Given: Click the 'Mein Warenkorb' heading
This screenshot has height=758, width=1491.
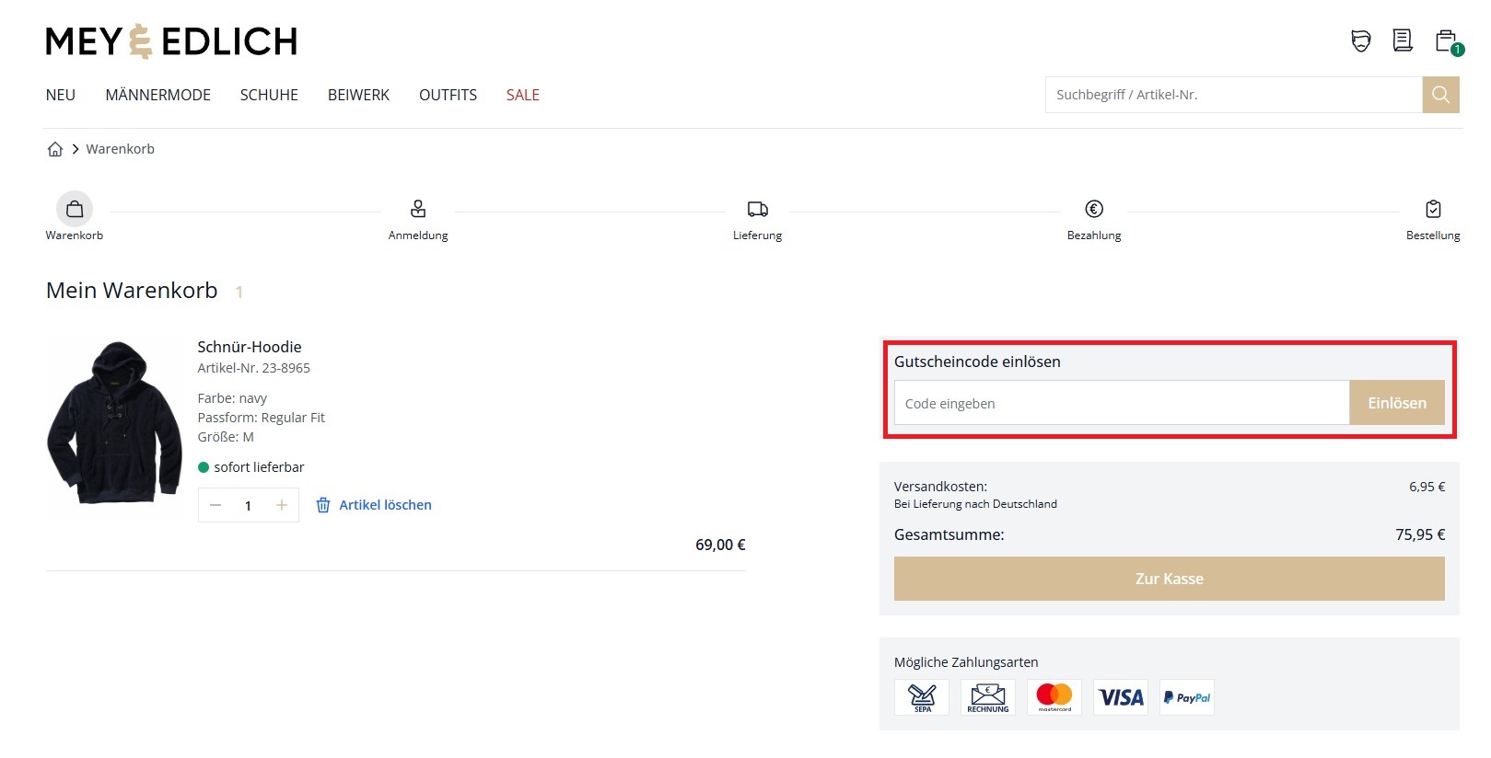Looking at the screenshot, I should [132, 291].
